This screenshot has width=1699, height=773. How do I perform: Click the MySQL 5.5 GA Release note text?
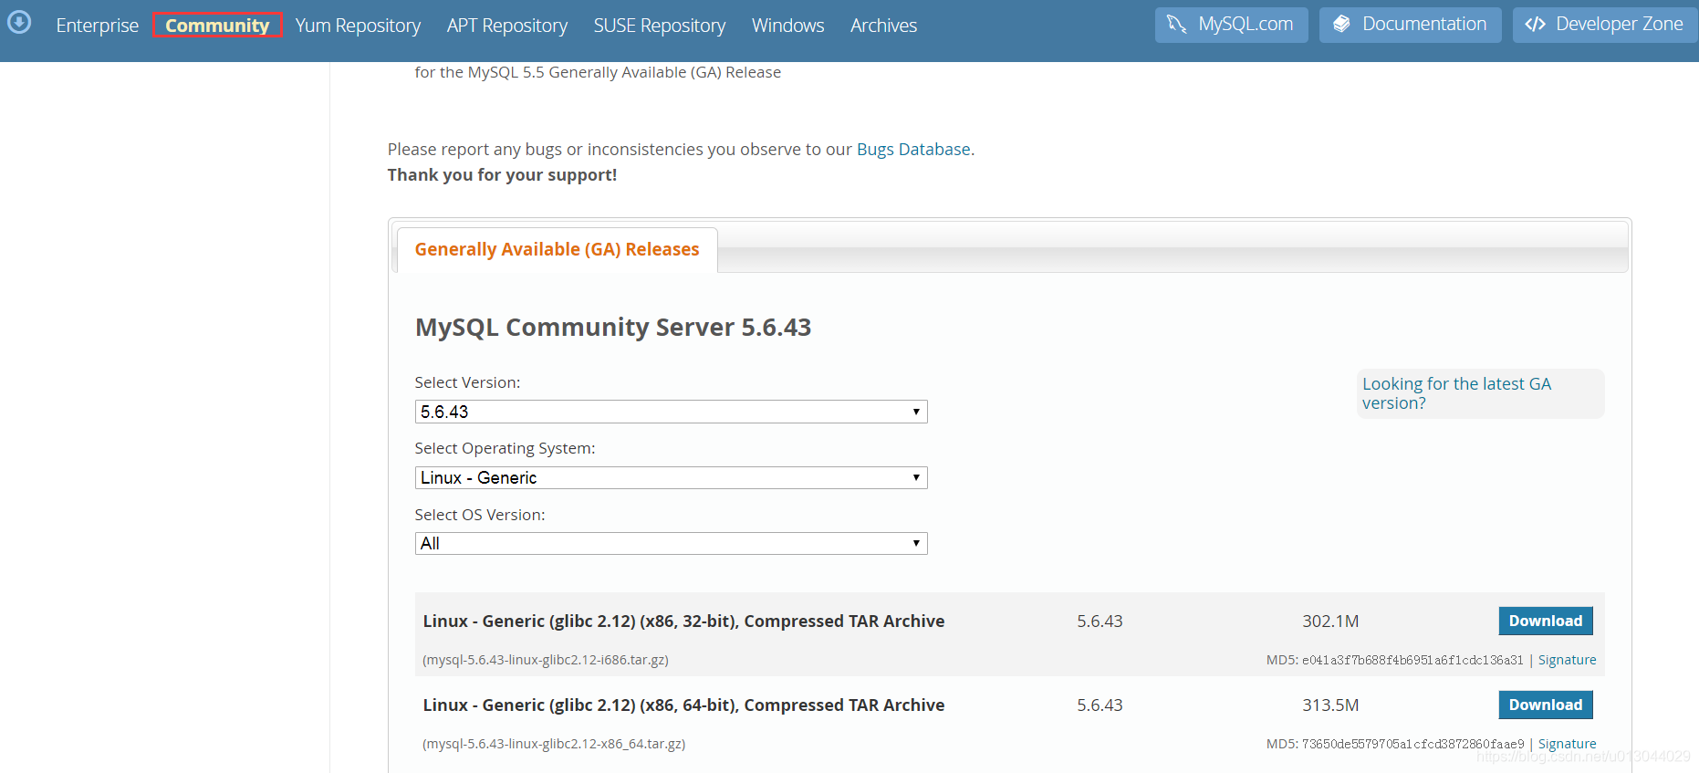(598, 72)
